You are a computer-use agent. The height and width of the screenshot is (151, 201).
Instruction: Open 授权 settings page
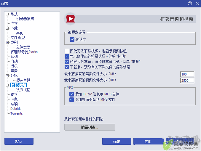(x=14, y=66)
